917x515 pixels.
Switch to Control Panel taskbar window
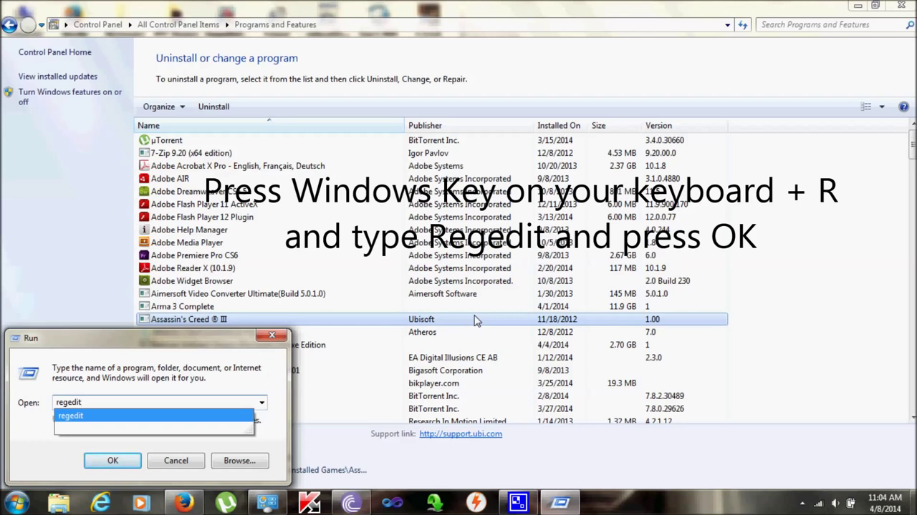pos(267,503)
